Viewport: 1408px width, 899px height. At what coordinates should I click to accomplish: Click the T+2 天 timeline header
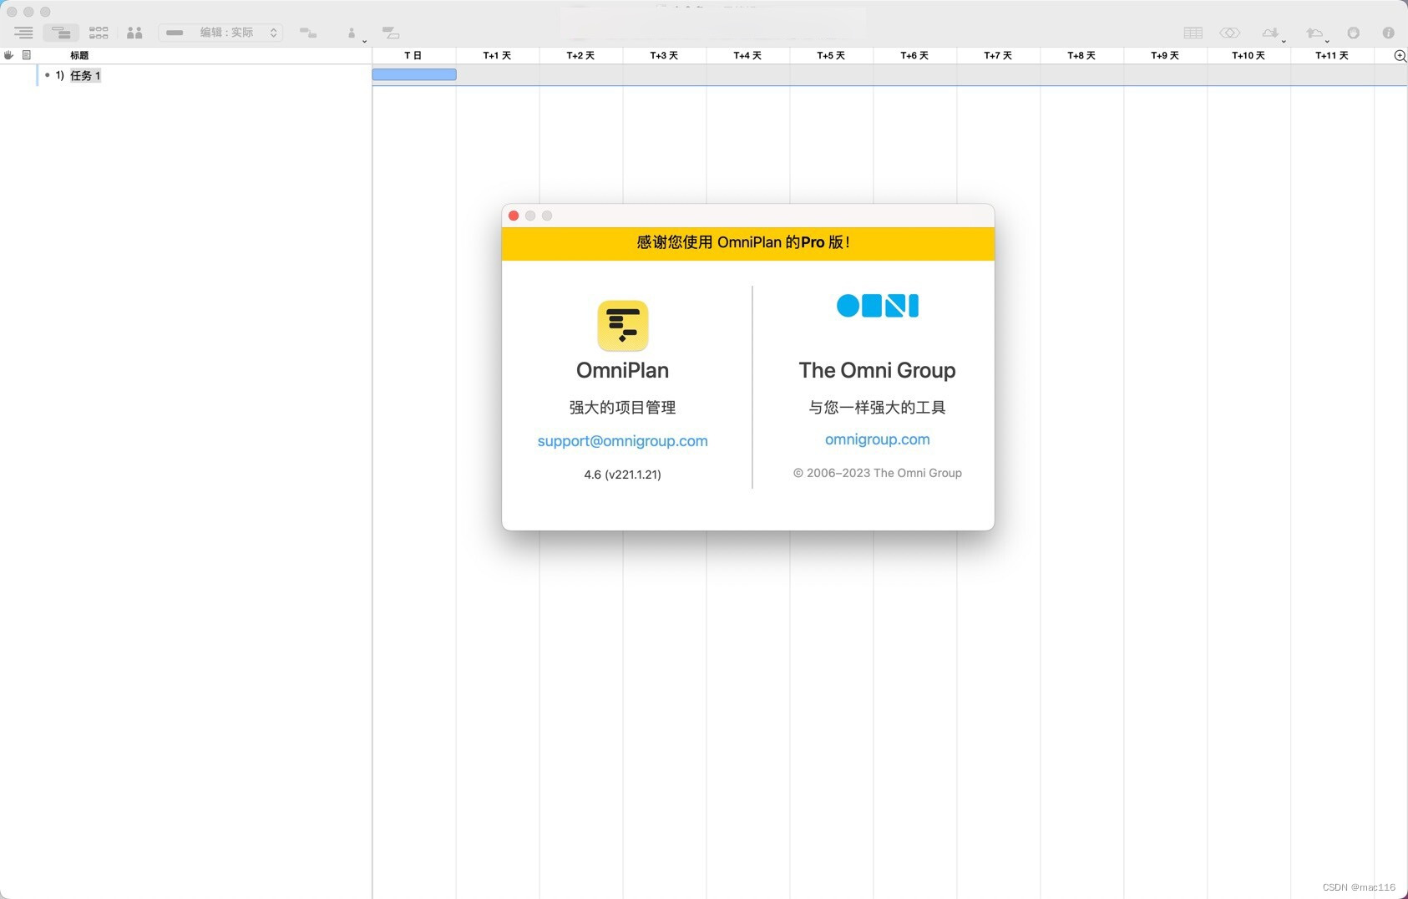[x=580, y=55]
